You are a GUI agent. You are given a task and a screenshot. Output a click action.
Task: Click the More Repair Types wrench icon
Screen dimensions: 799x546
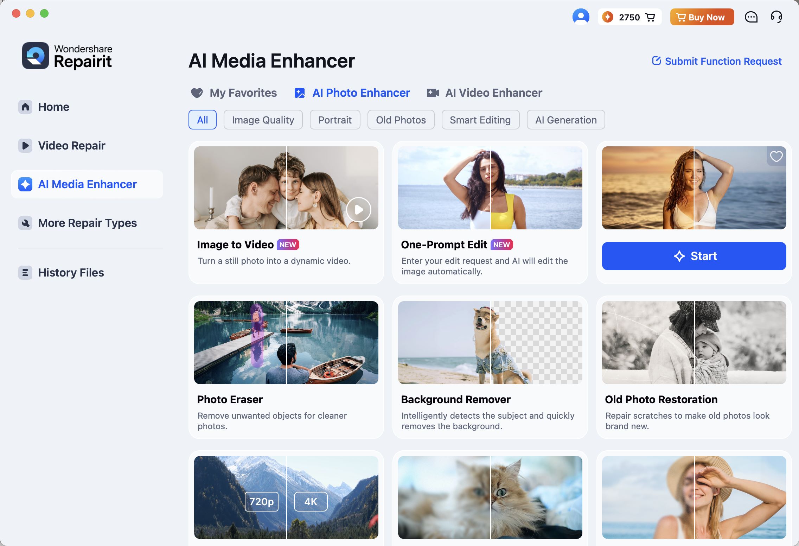[x=25, y=223]
